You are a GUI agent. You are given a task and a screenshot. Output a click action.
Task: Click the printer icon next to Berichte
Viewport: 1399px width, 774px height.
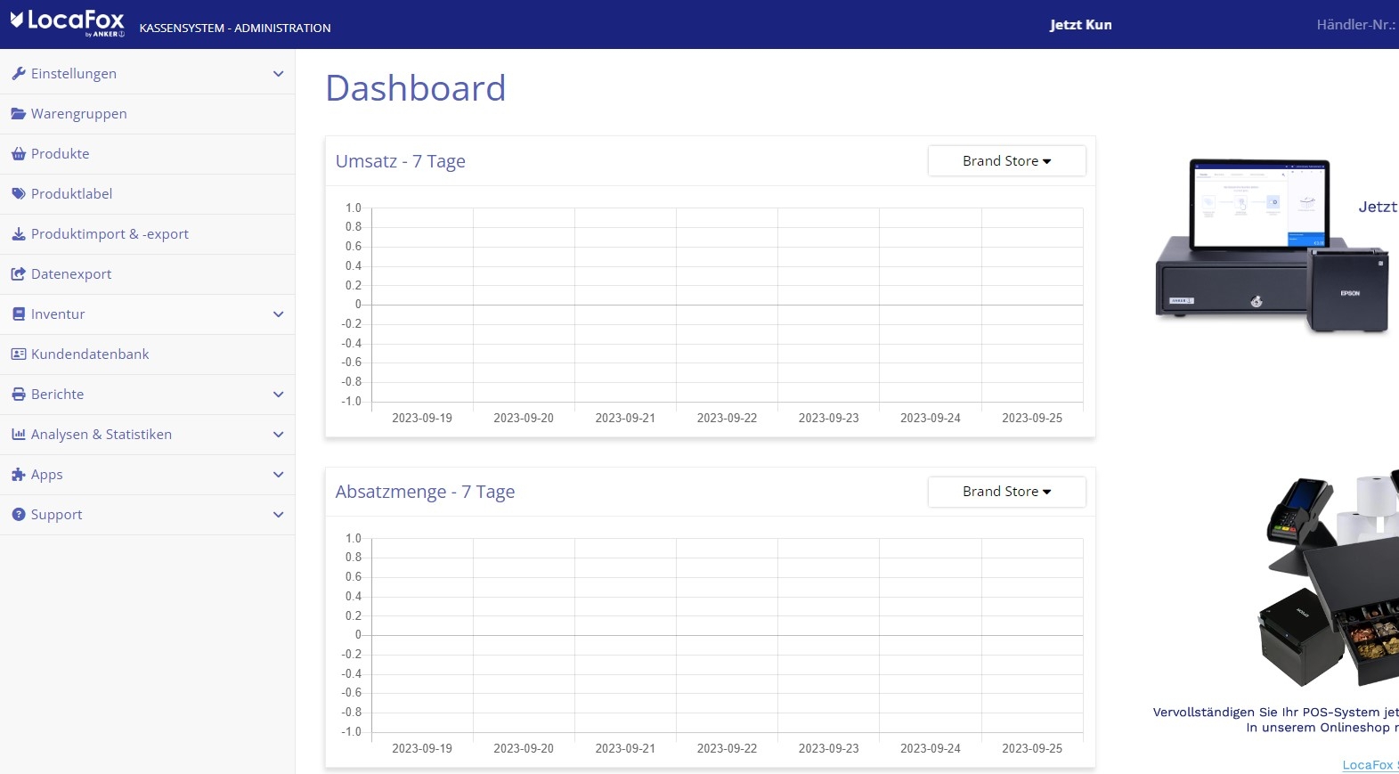(18, 395)
